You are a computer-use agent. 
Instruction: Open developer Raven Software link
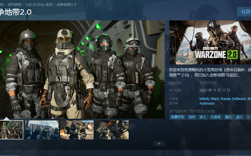click(x=233, y=99)
